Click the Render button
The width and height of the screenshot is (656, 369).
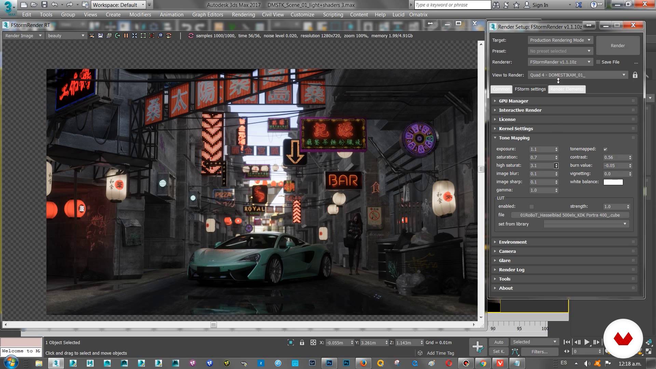(x=618, y=46)
